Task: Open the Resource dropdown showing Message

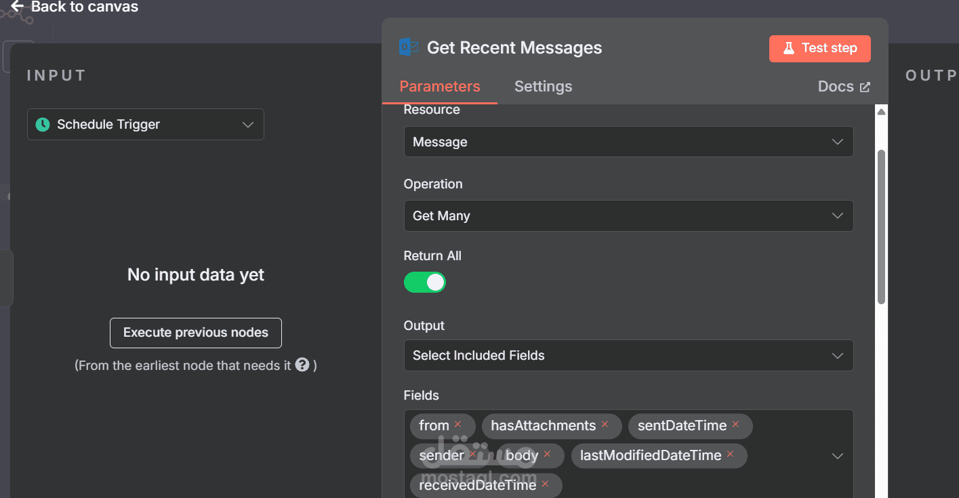Action: [628, 142]
